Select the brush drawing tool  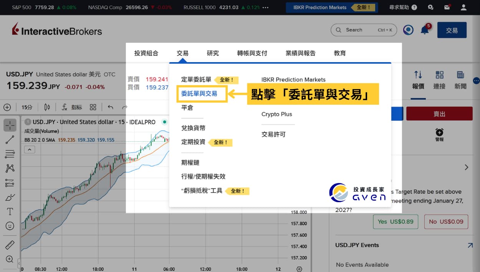click(x=10, y=197)
